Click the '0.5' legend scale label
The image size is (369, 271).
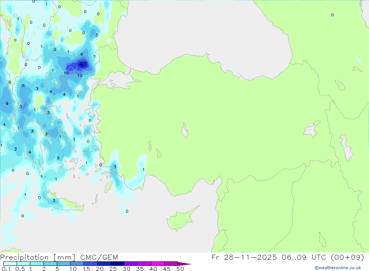pyautogui.click(x=20, y=269)
